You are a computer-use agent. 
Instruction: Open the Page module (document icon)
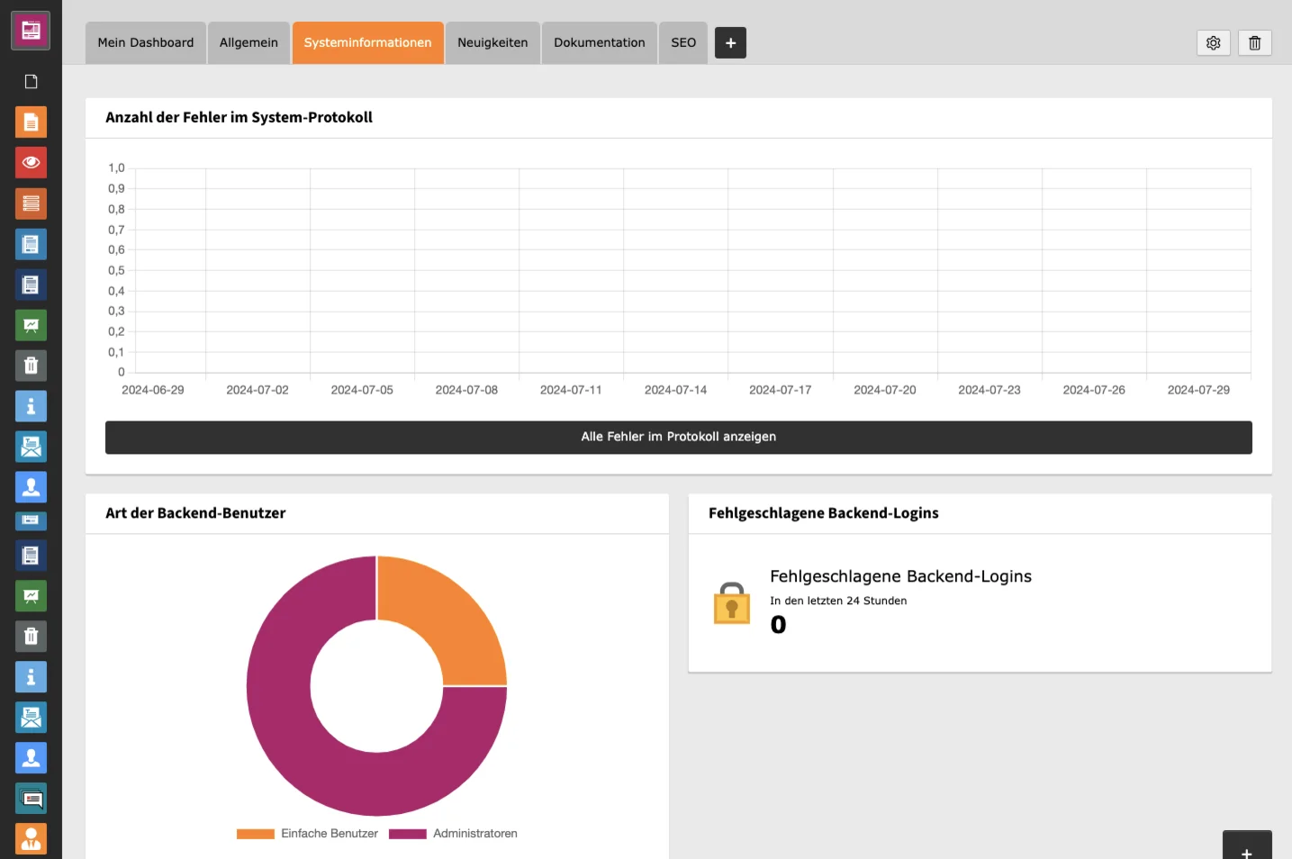[31, 122]
